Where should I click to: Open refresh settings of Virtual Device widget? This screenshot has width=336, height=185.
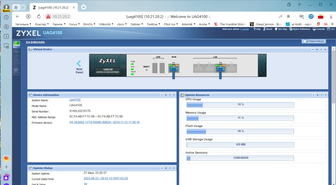point(317,49)
